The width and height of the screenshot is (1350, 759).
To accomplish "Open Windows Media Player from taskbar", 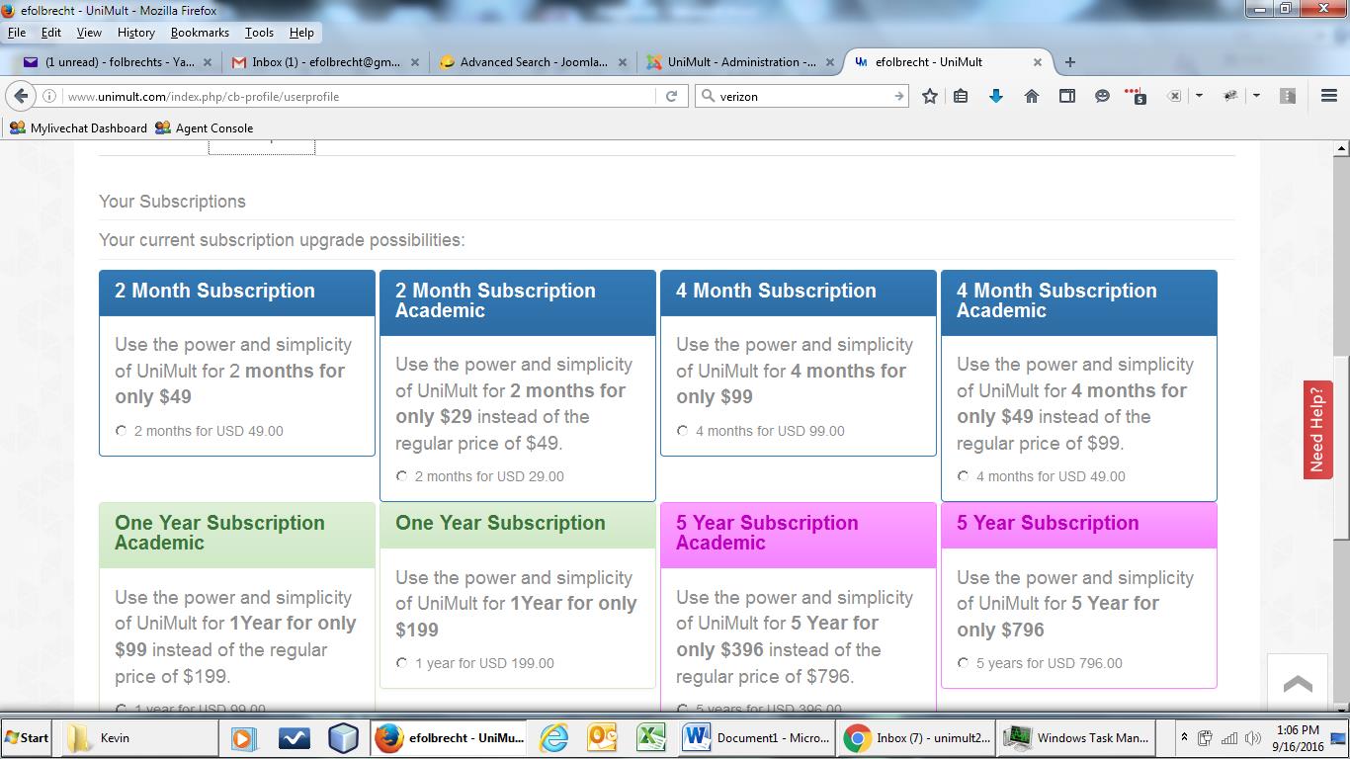I will click(242, 738).
